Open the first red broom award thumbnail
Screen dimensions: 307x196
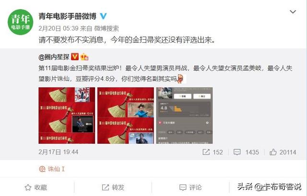pyautogui.click(x=67, y=115)
